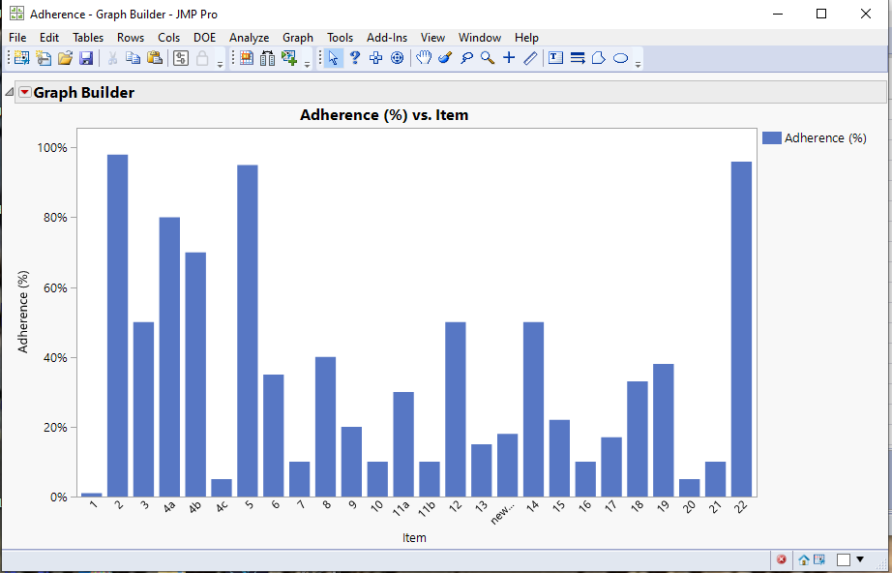Click the new... x-axis label

point(502,513)
